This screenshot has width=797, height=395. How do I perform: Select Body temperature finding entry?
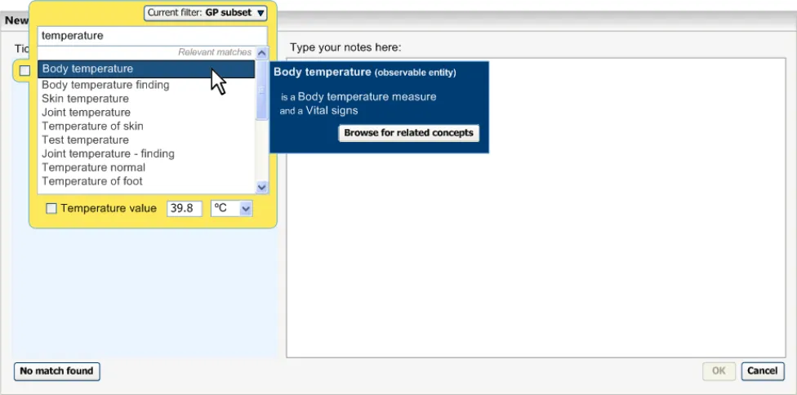[105, 85]
